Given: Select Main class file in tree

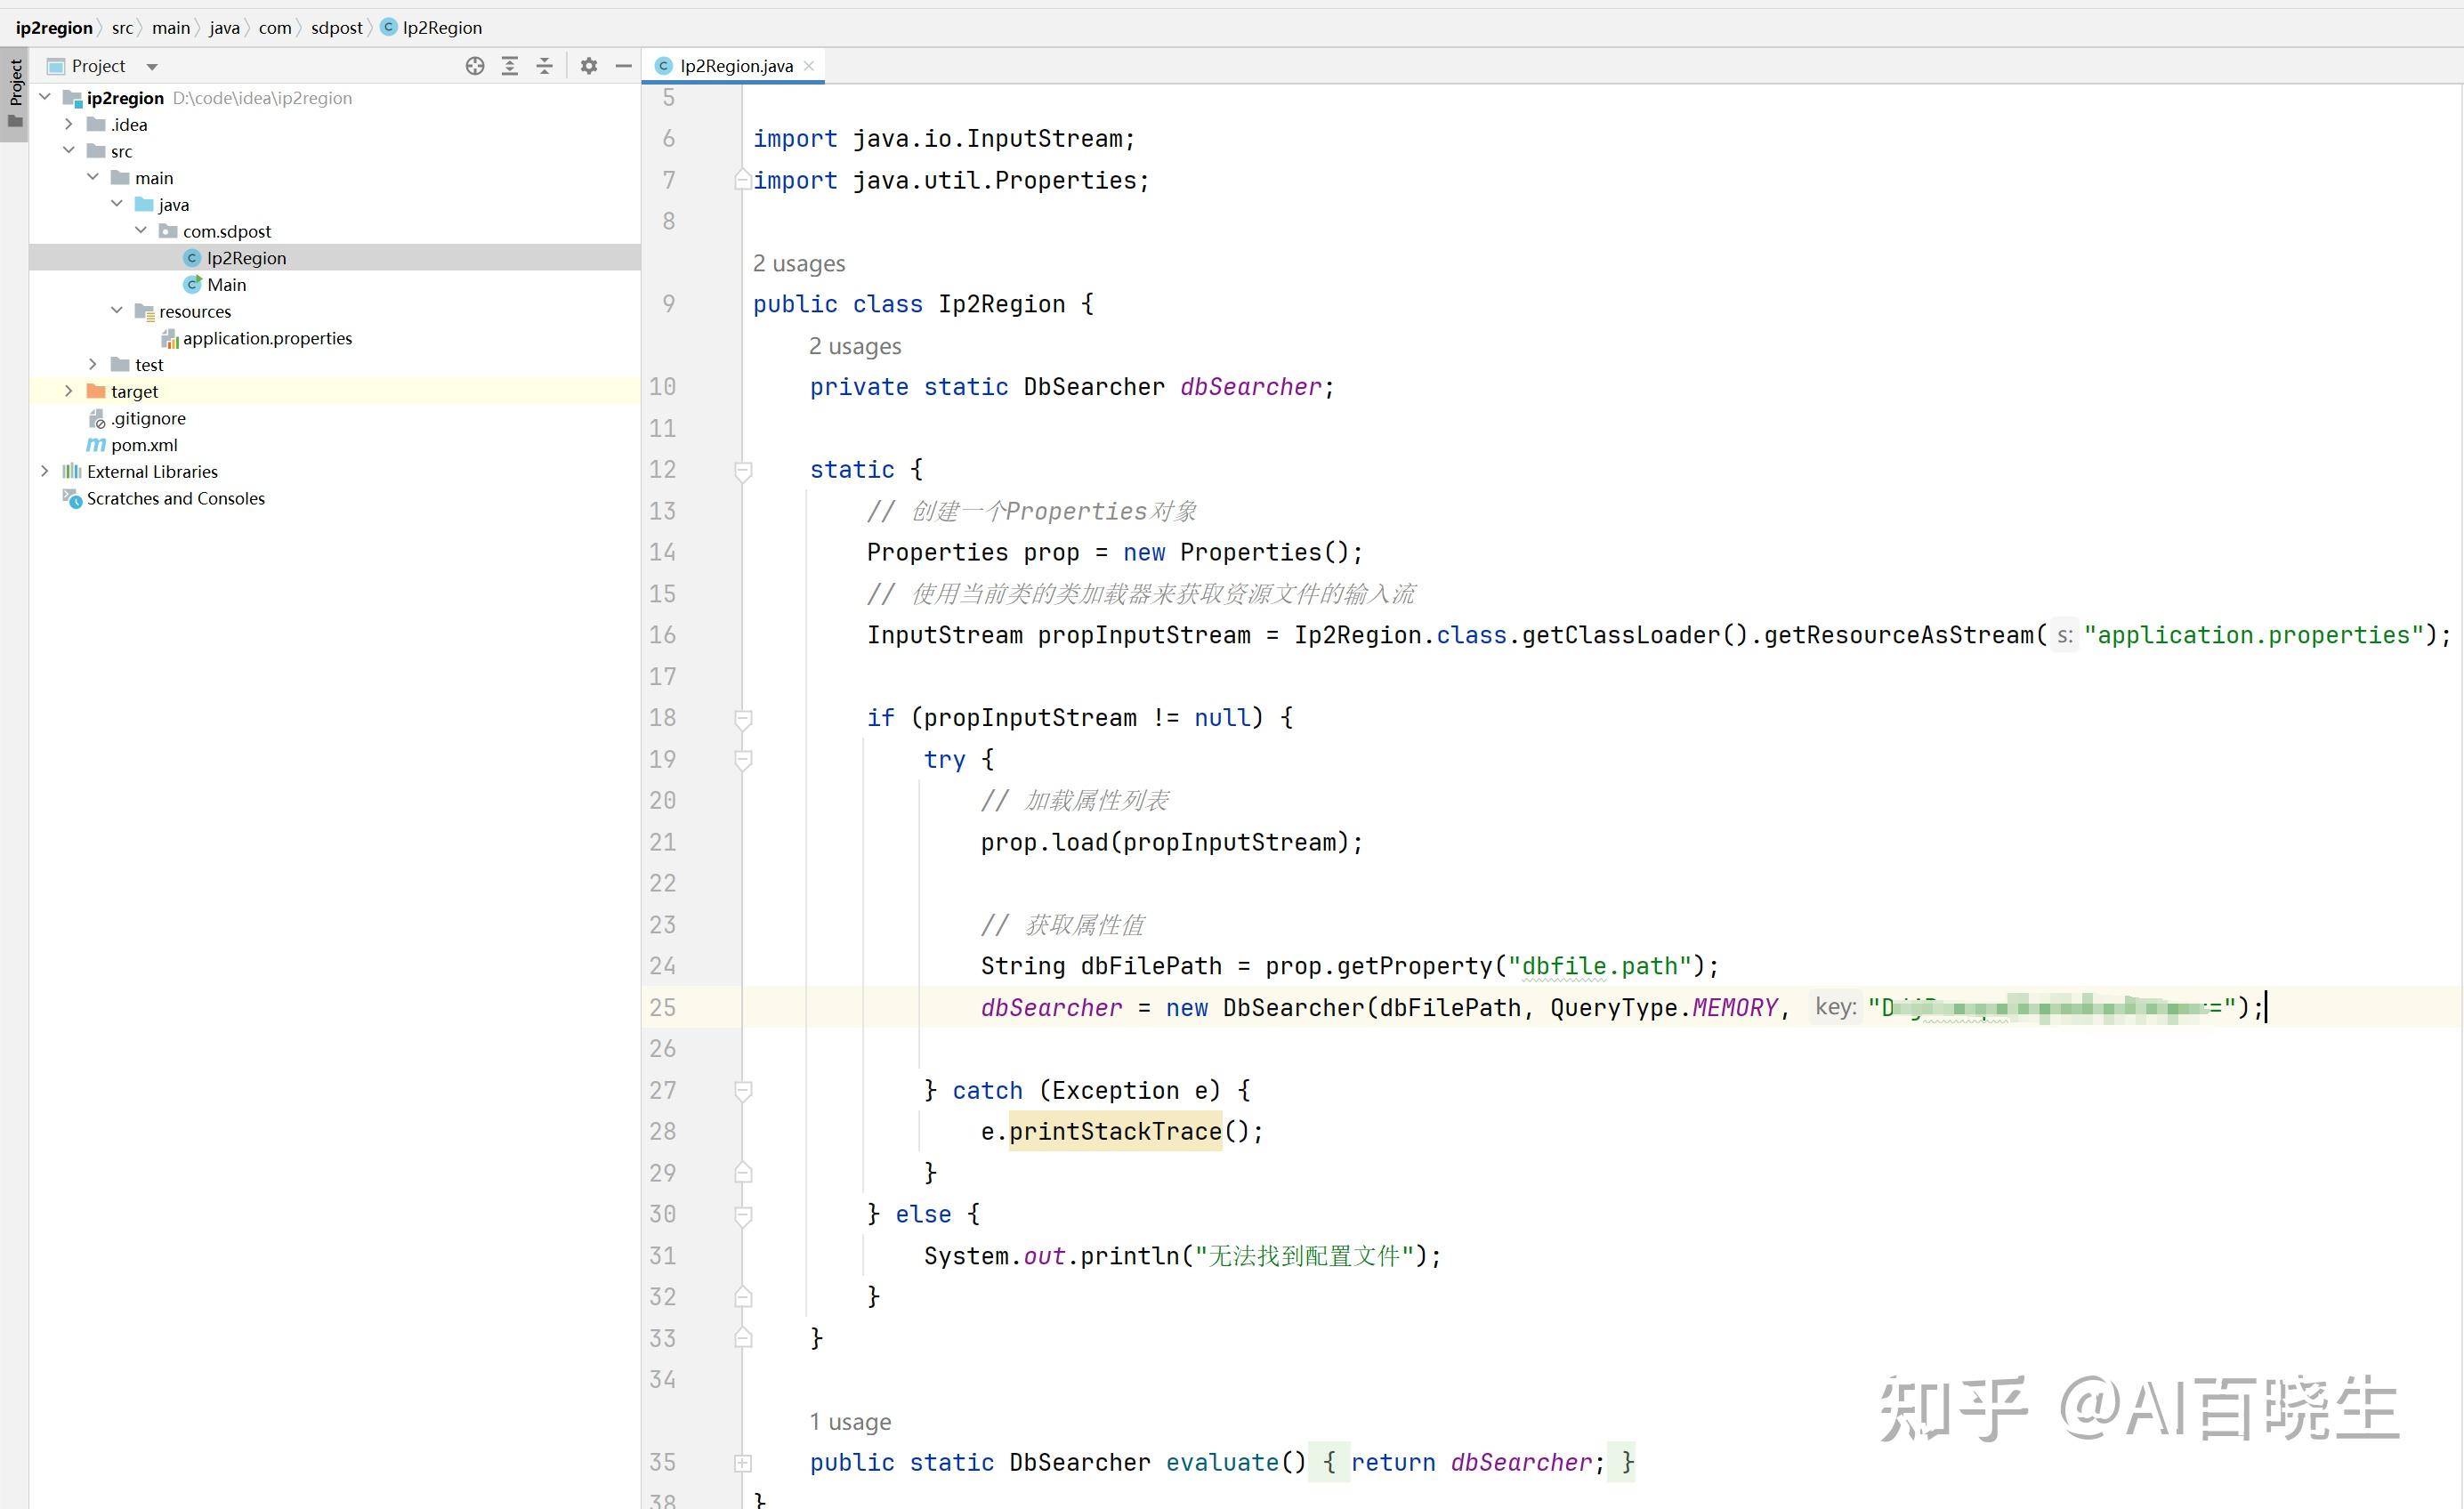Looking at the screenshot, I should 226,285.
